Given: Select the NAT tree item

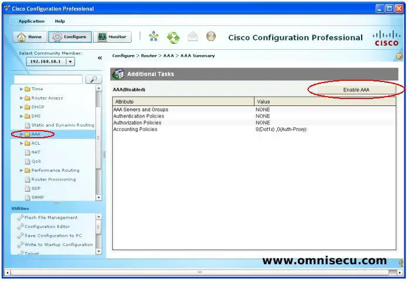Looking at the screenshot, I should [x=36, y=152].
